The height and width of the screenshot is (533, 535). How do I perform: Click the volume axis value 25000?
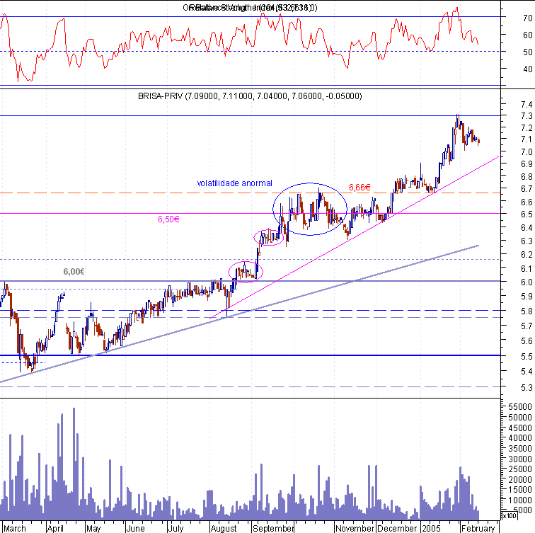pyautogui.click(x=520, y=469)
